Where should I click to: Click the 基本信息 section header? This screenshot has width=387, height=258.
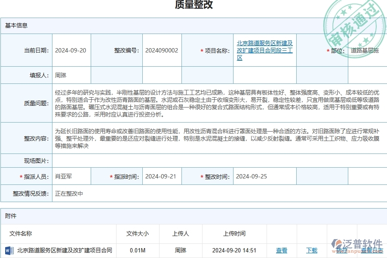(15, 26)
